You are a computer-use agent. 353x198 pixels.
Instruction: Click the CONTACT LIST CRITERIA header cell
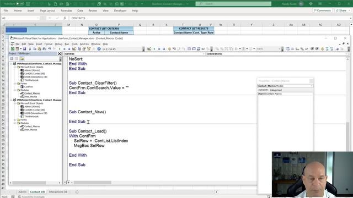[x=111, y=29]
